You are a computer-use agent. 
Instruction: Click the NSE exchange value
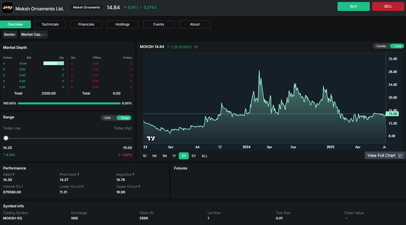pyautogui.click(x=75, y=218)
